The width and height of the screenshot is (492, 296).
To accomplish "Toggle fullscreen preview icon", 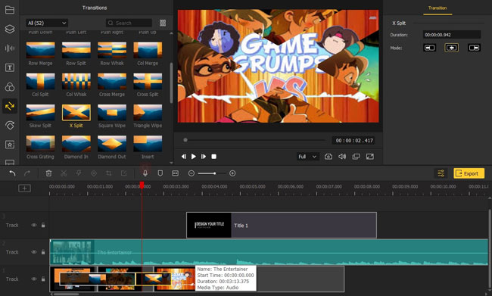I will 370,156.
